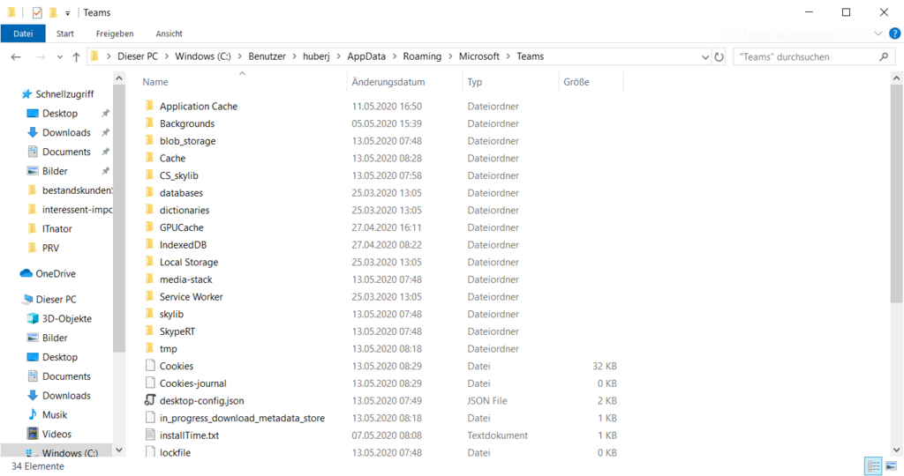Switch to the Ansicht ribbon tab
Screen dimensions: 904x476
tap(169, 33)
